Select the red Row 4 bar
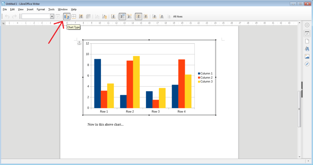This screenshot has width=313, height=165. pos(182,84)
